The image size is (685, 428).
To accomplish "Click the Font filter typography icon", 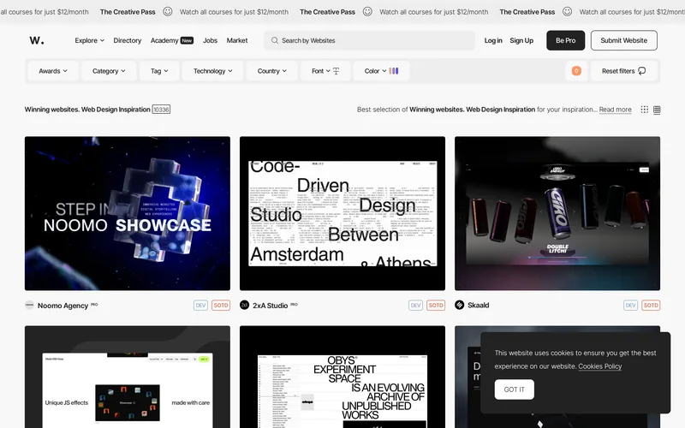I will [x=336, y=71].
